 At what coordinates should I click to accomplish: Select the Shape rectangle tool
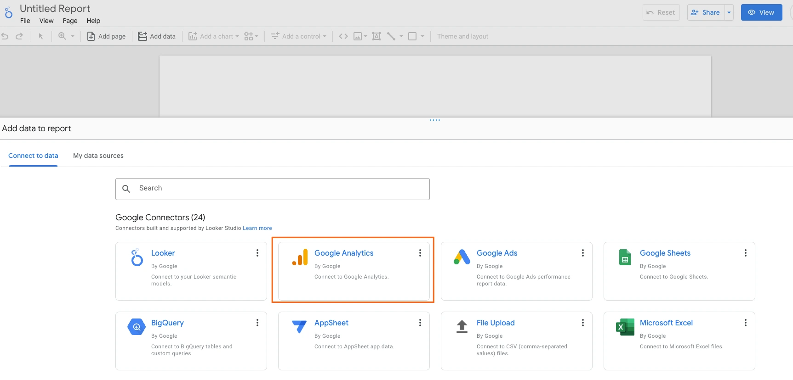point(412,36)
